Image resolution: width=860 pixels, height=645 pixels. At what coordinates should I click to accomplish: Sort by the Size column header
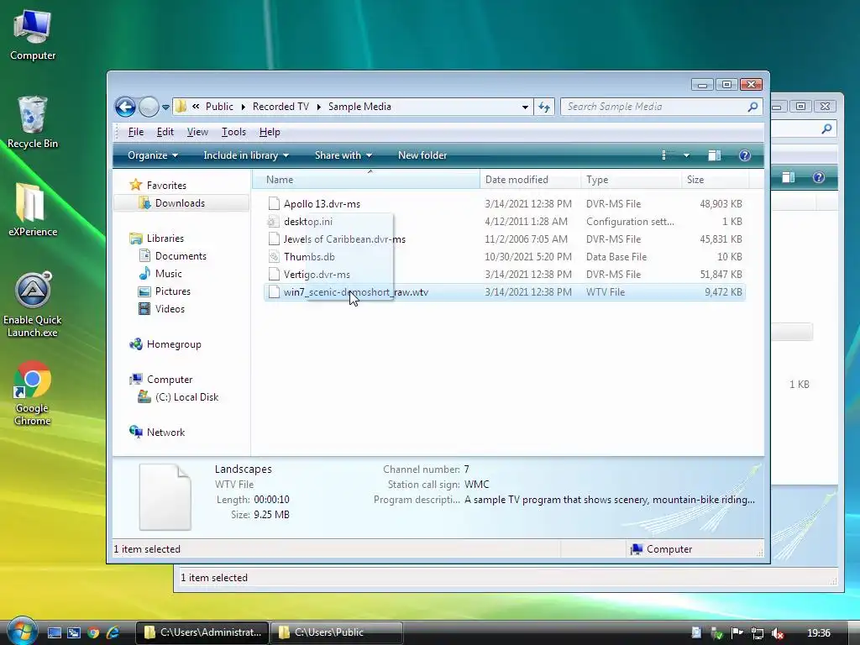[x=716, y=180]
